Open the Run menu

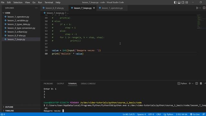(40, 2)
